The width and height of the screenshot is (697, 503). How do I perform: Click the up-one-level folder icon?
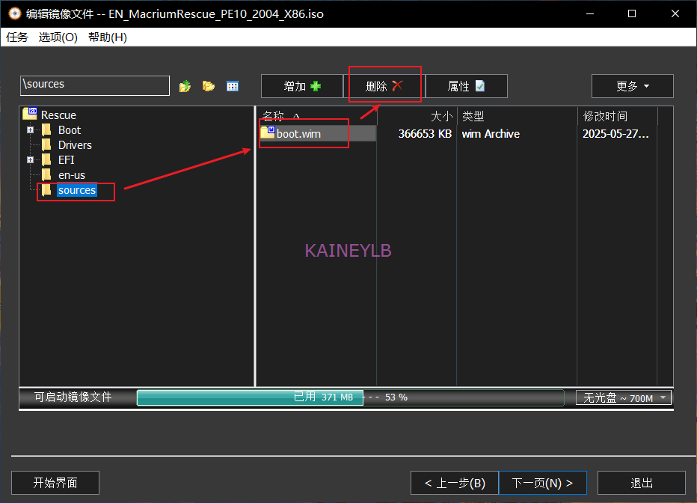185,86
